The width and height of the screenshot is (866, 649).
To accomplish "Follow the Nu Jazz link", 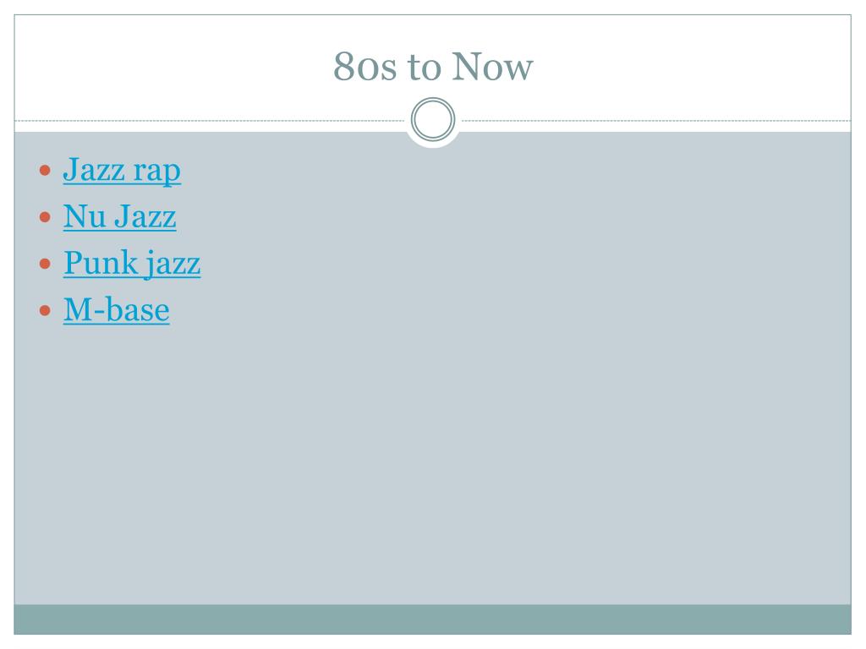I will pyautogui.click(x=120, y=216).
